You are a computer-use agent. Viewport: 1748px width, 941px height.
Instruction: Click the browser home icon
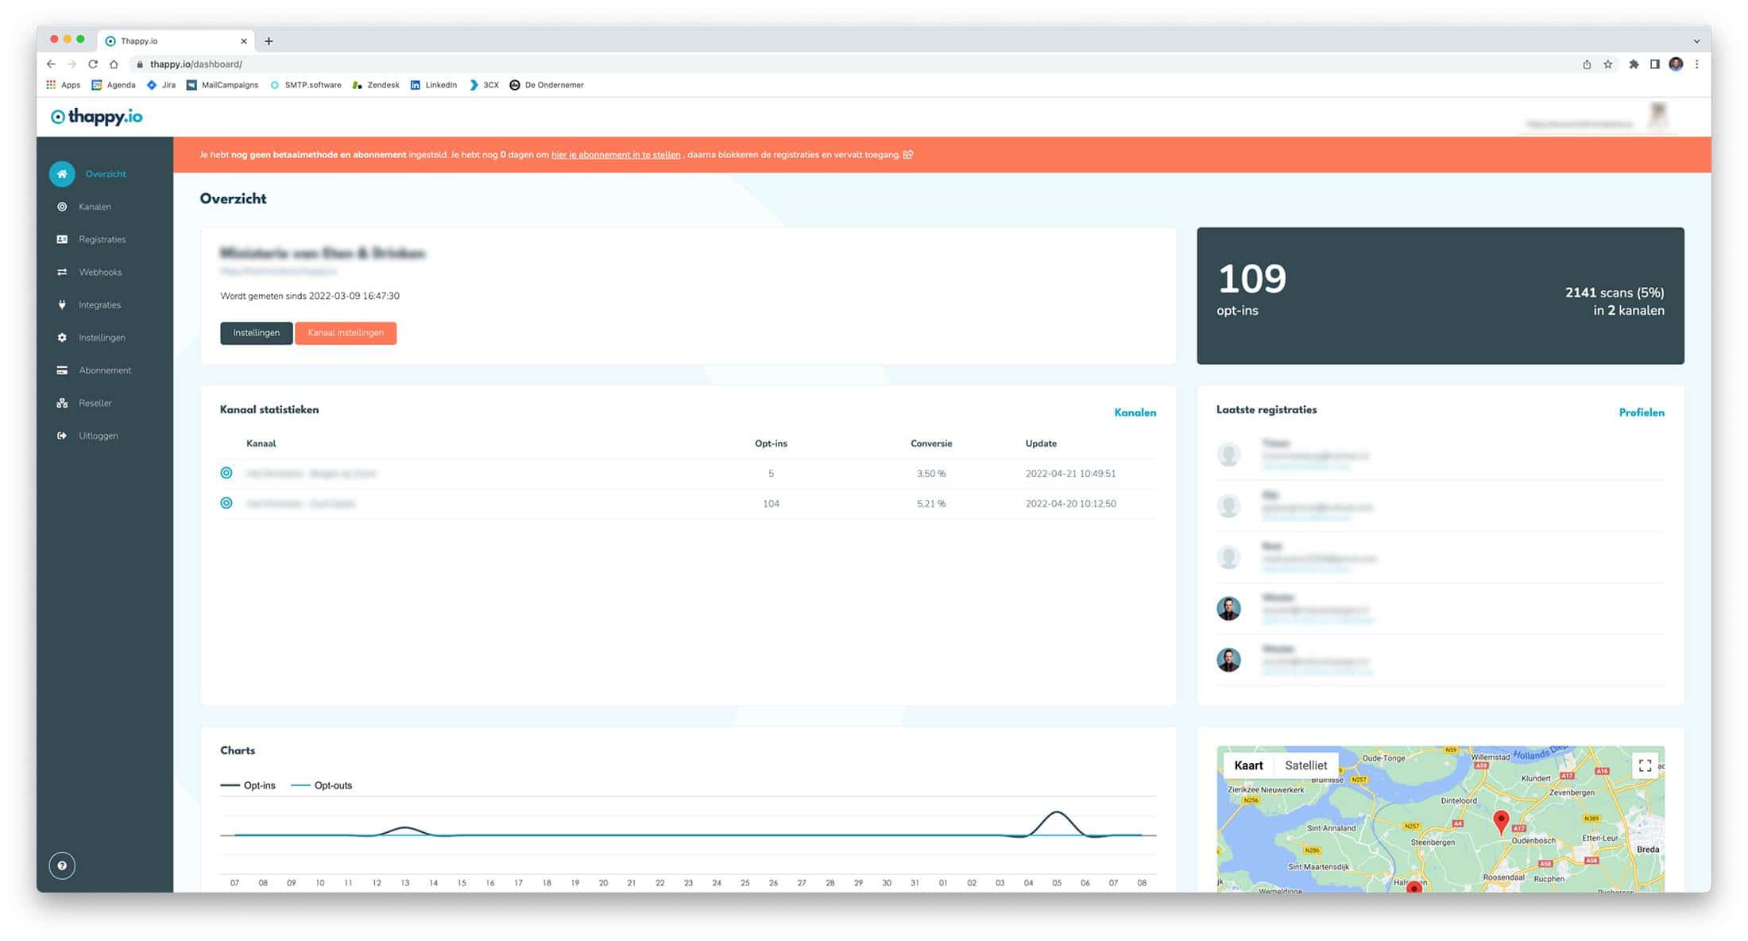(x=114, y=64)
